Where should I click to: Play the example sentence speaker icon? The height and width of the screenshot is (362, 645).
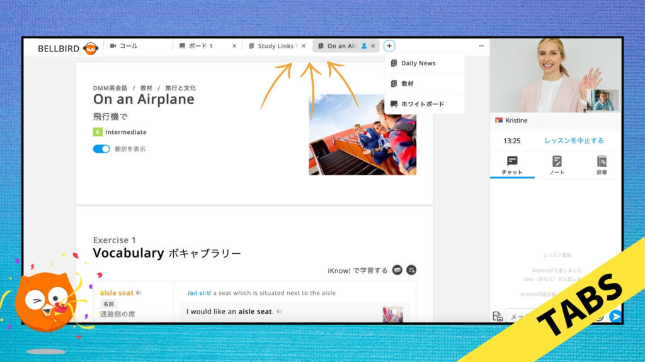280,312
